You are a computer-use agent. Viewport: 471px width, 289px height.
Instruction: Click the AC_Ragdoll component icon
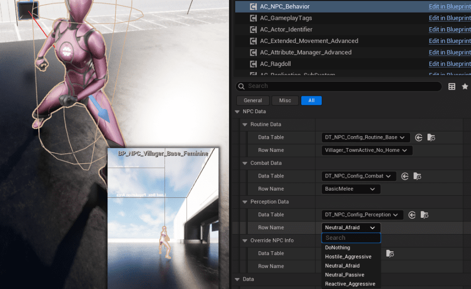[253, 64]
